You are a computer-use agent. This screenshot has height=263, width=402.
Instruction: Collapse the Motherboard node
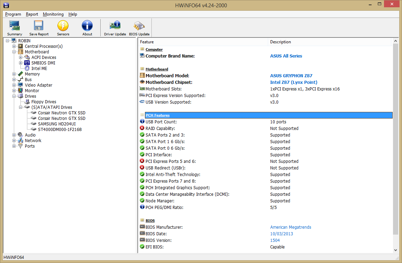tap(14, 52)
